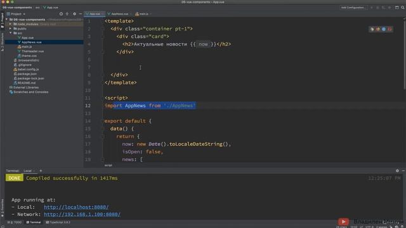Click the project window layout icon
This screenshot has width=406, height=228.
[x=396, y=8]
